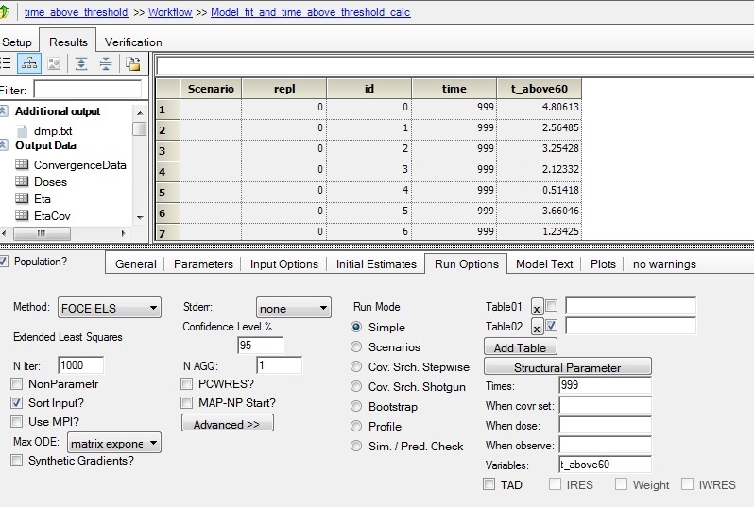
Task: Toggle the Population? checkbox
Action: (4, 261)
